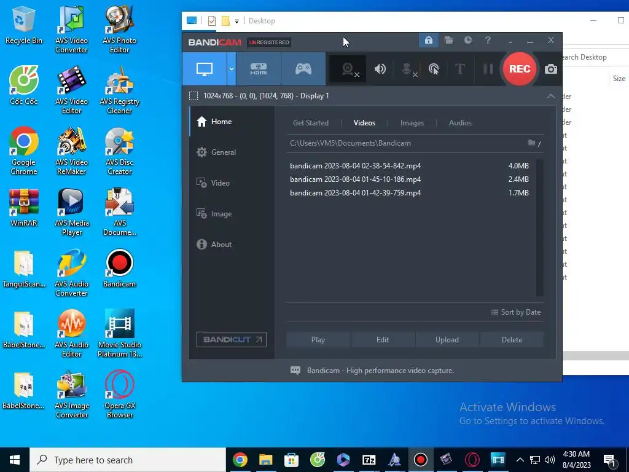Open Recycle Bin desktop icon
This screenshot has height=472, width=629.
[x=24, y=25]
